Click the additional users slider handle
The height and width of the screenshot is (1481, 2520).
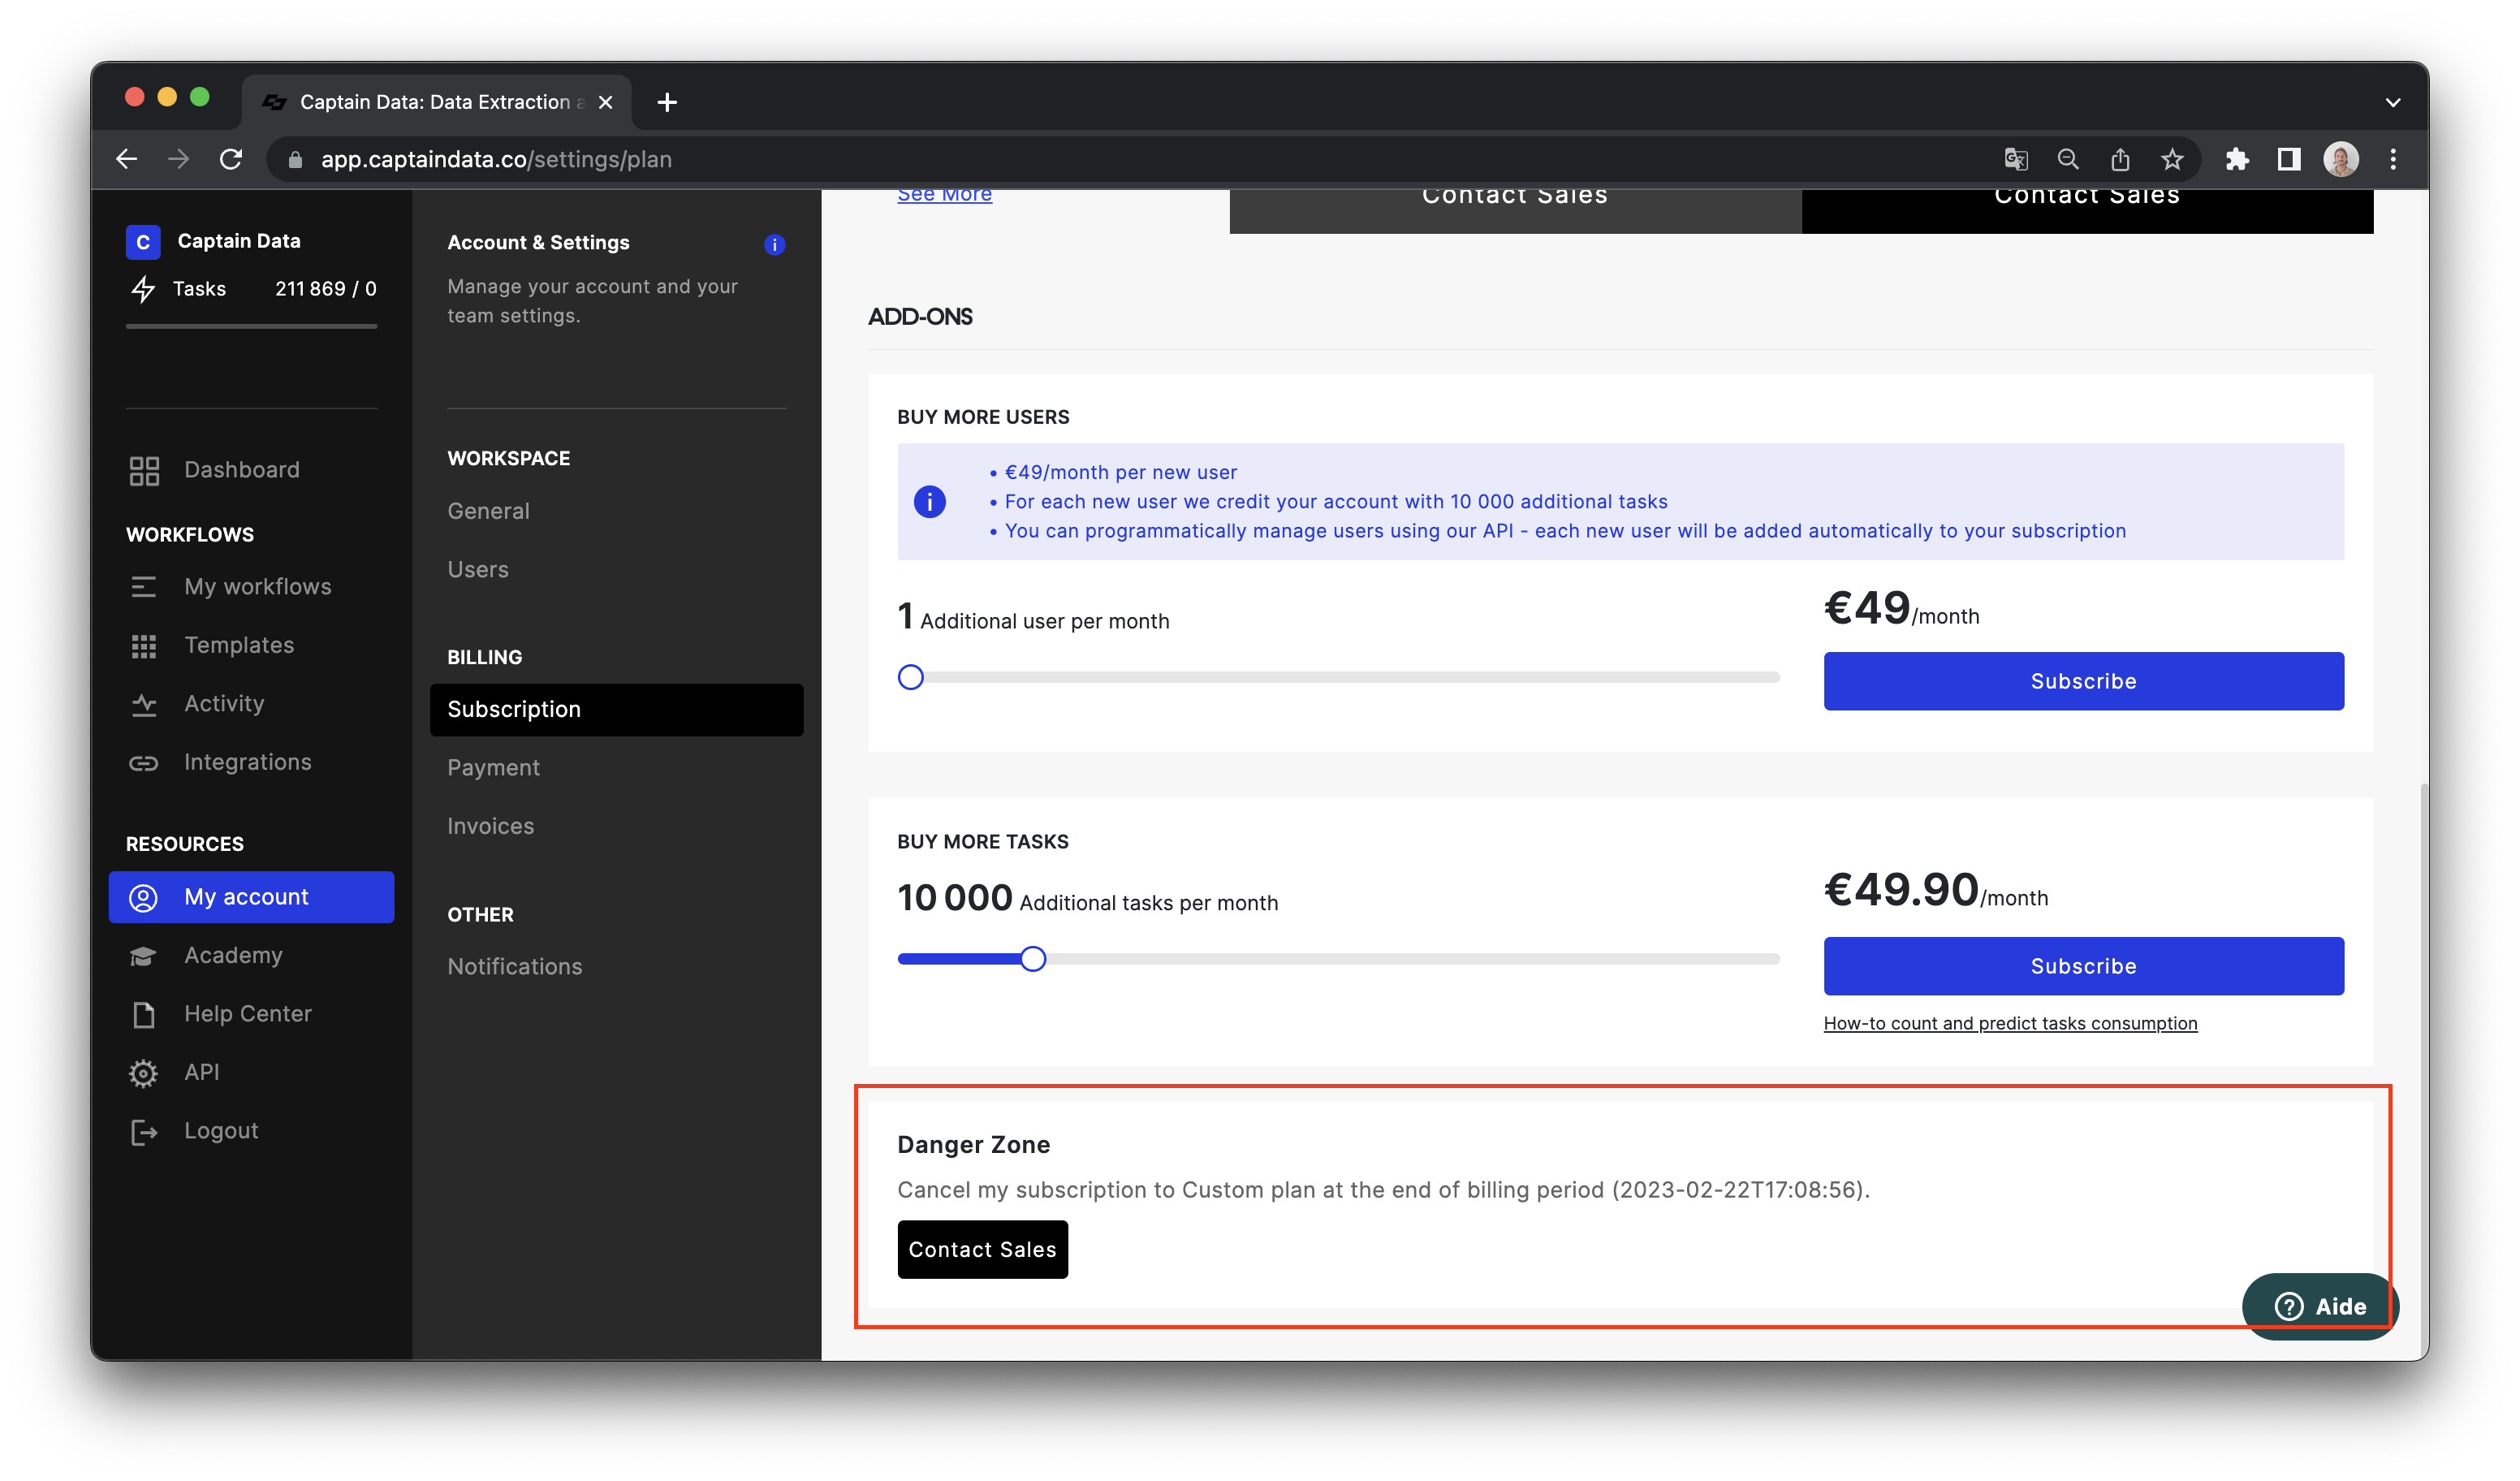(x=910, y=677)
